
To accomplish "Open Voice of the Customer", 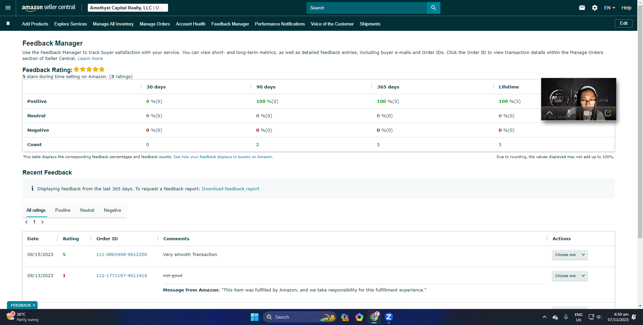I will [332, 24].
